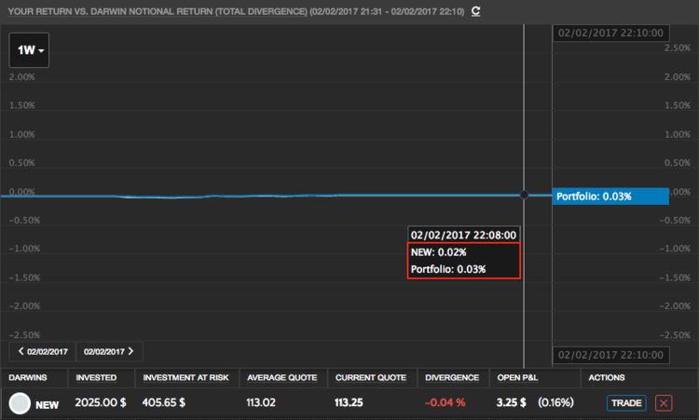Viewport: 699px width, 420px height.
Task: Open the 1W timeframe dropdown
Action: [29, 49]
